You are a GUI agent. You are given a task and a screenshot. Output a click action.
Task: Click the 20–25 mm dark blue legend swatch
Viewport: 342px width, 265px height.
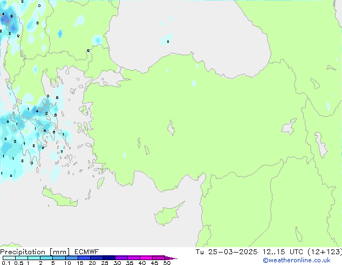click(97, 258)
